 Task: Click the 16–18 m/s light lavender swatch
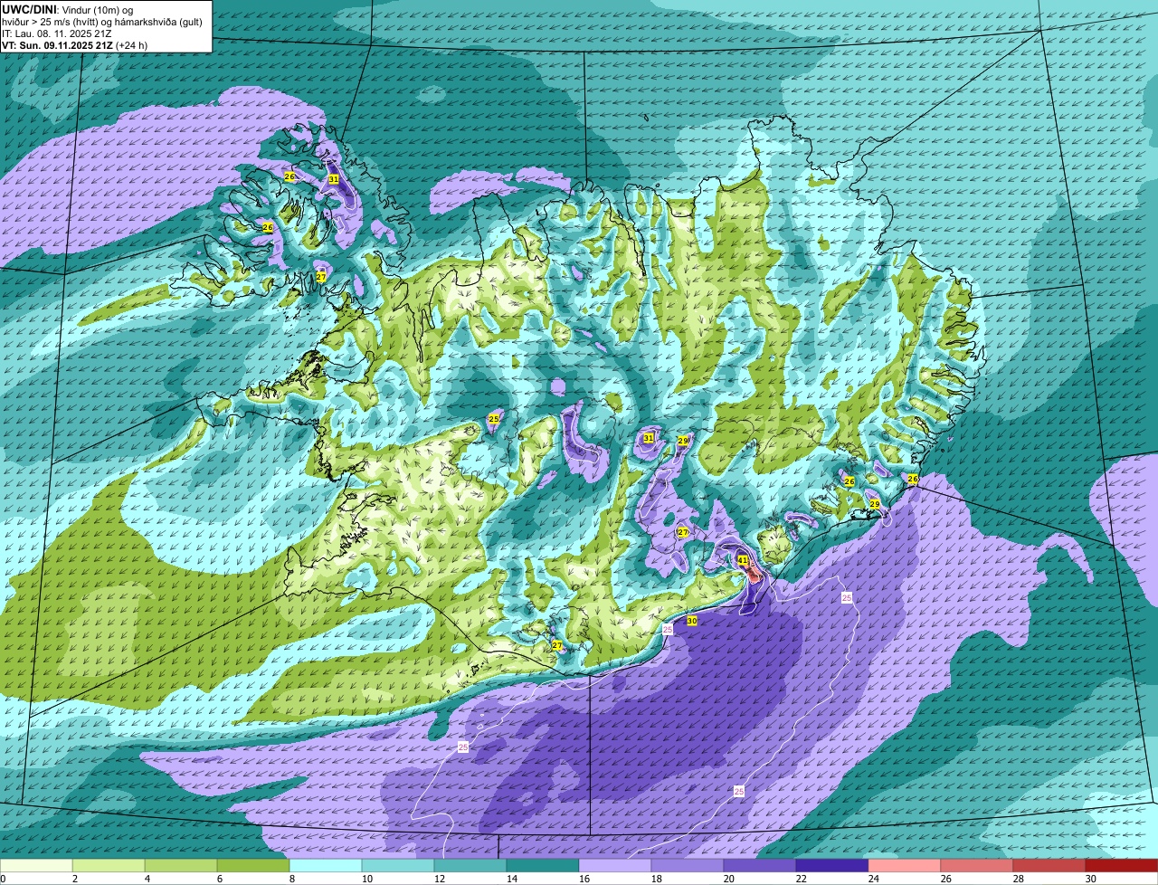[615, 866]
